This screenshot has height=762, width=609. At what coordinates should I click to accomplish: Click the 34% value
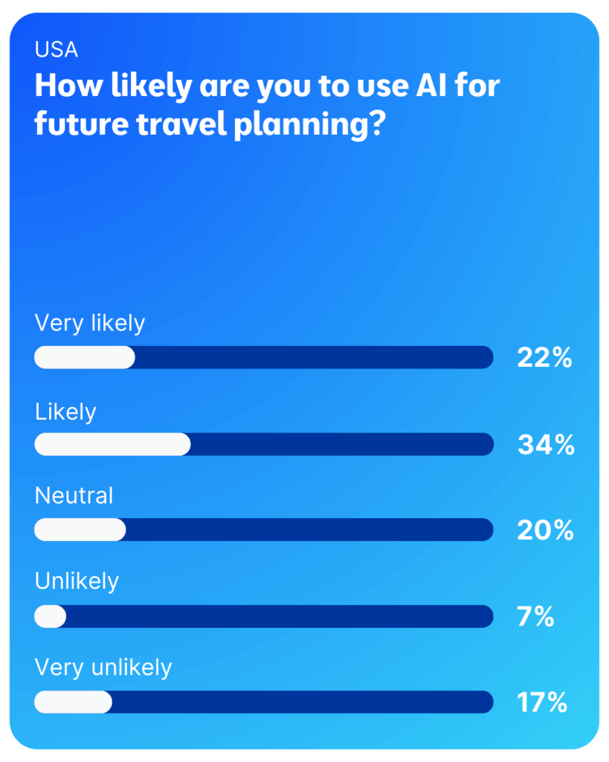pyautogui.click(x=546, y=445)
